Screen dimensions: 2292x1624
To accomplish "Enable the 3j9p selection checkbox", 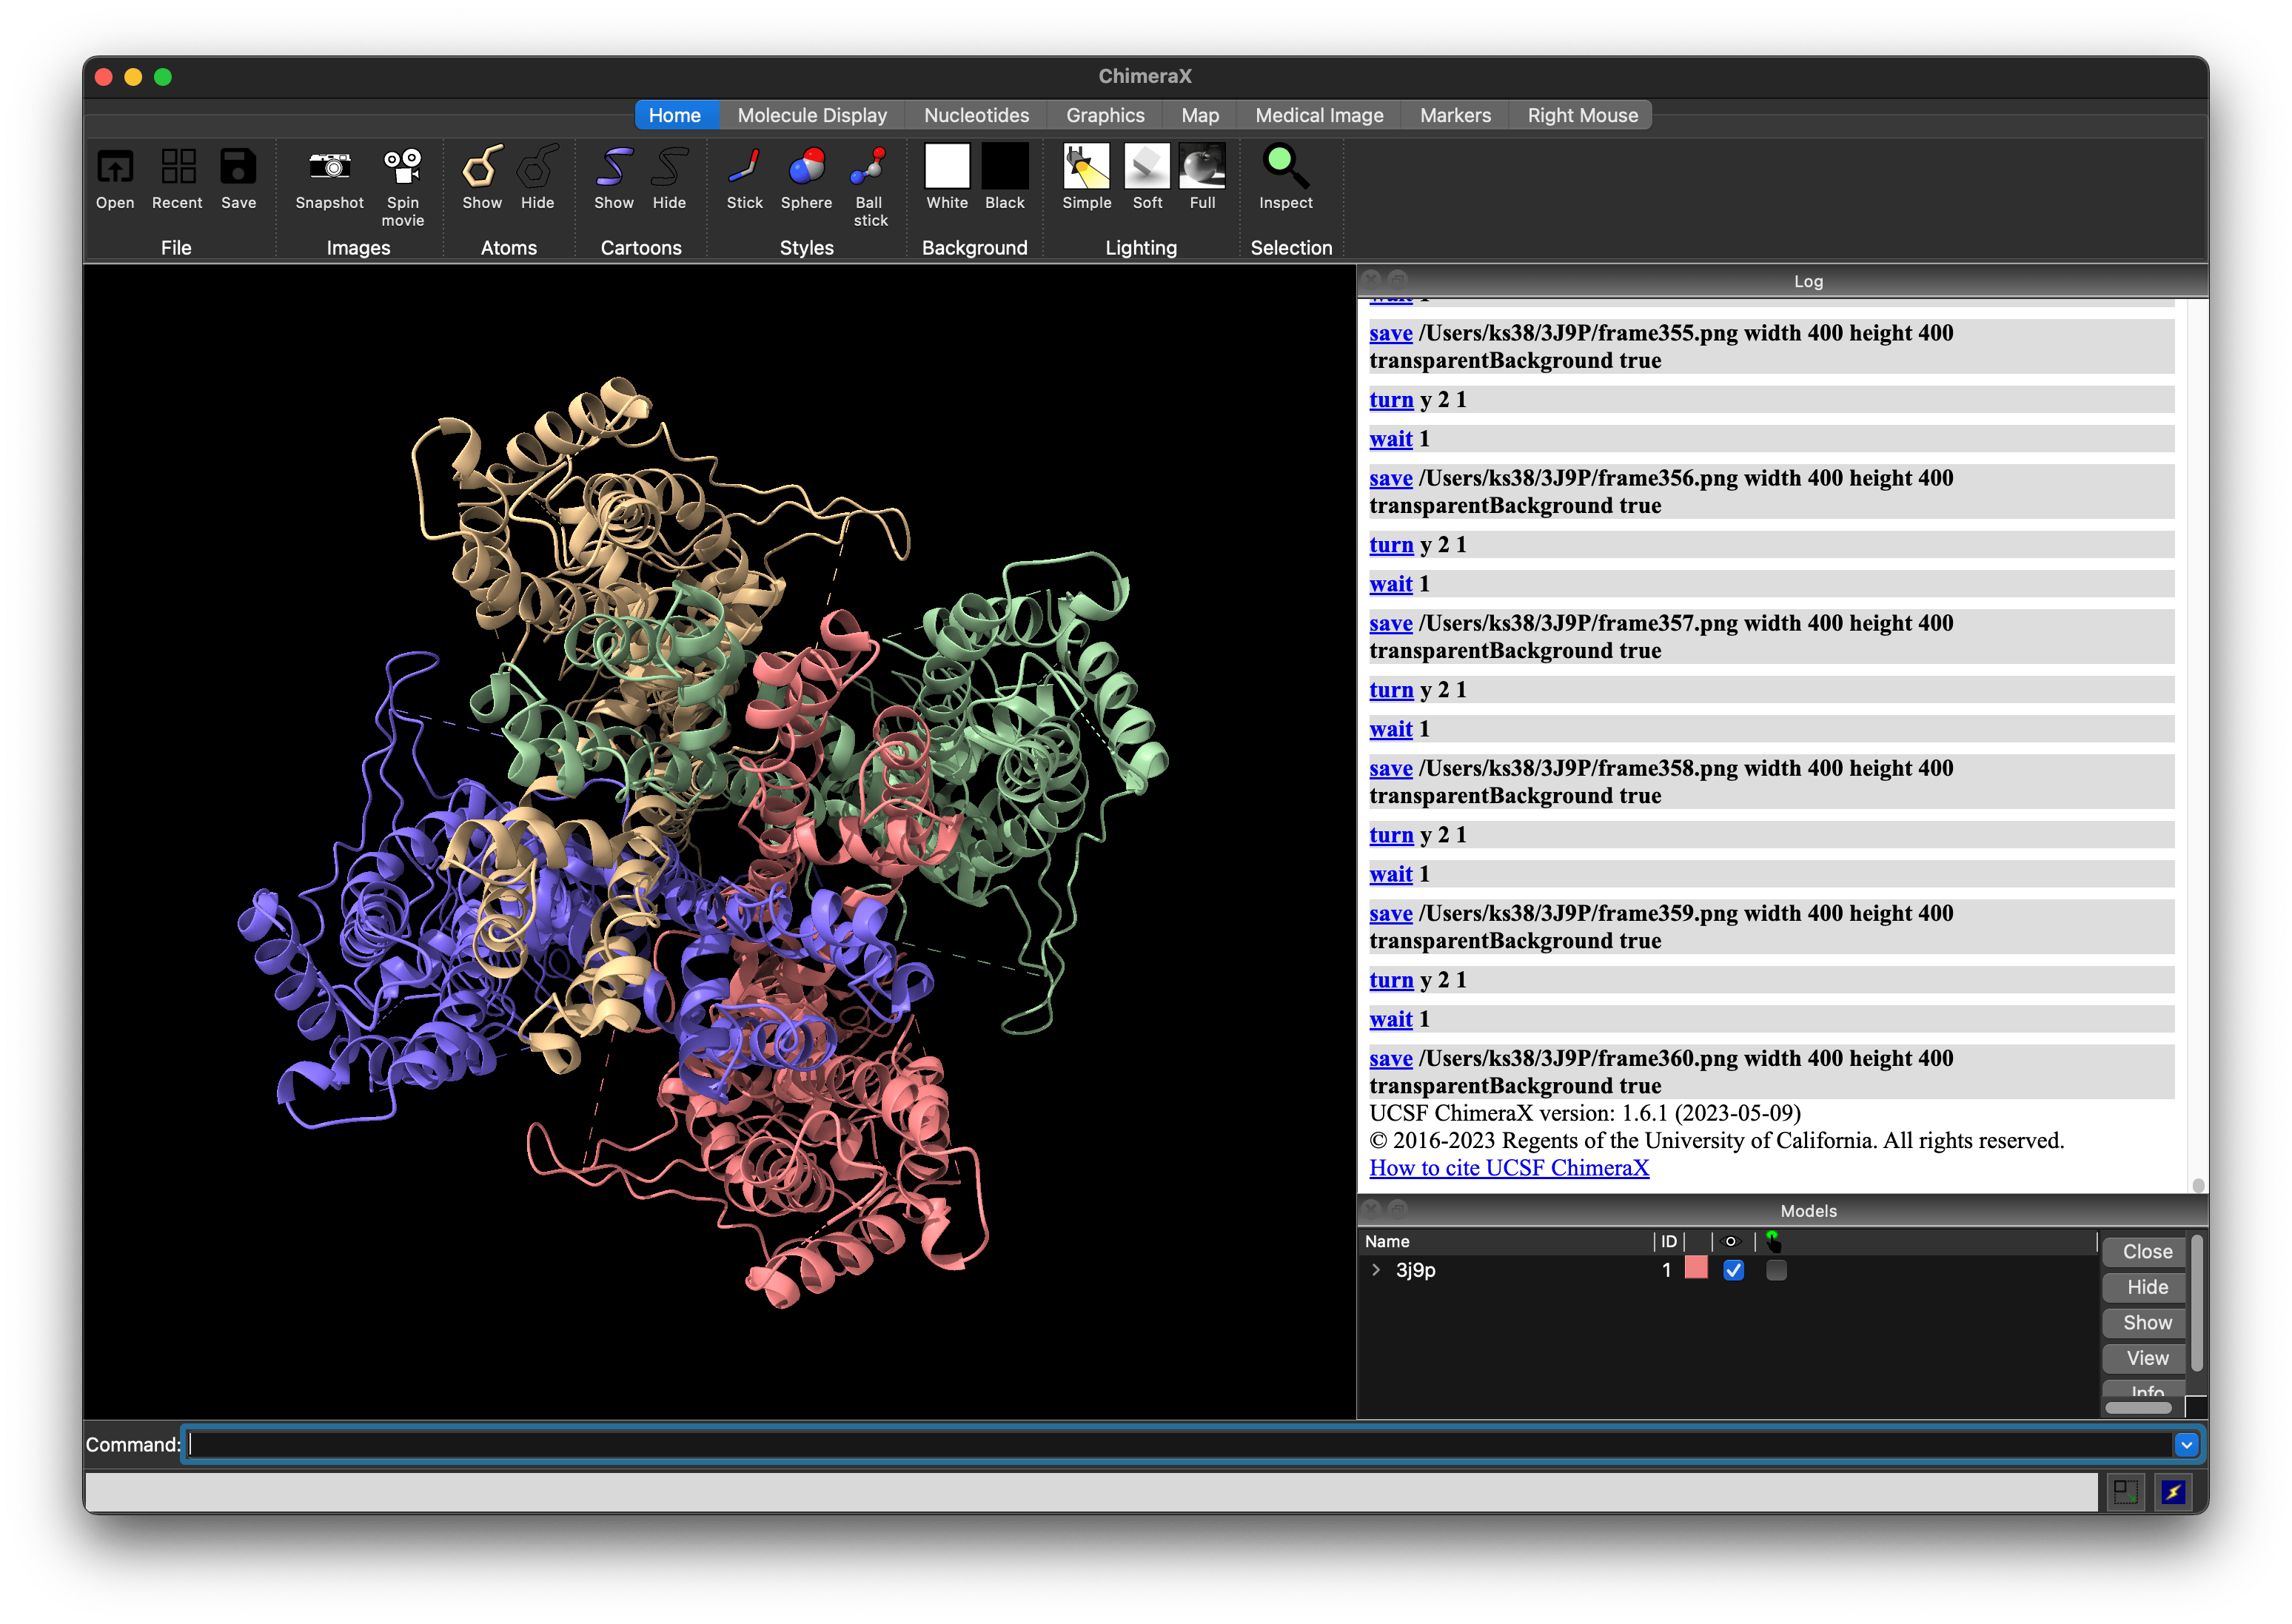I will [x=1776, y=1270].
